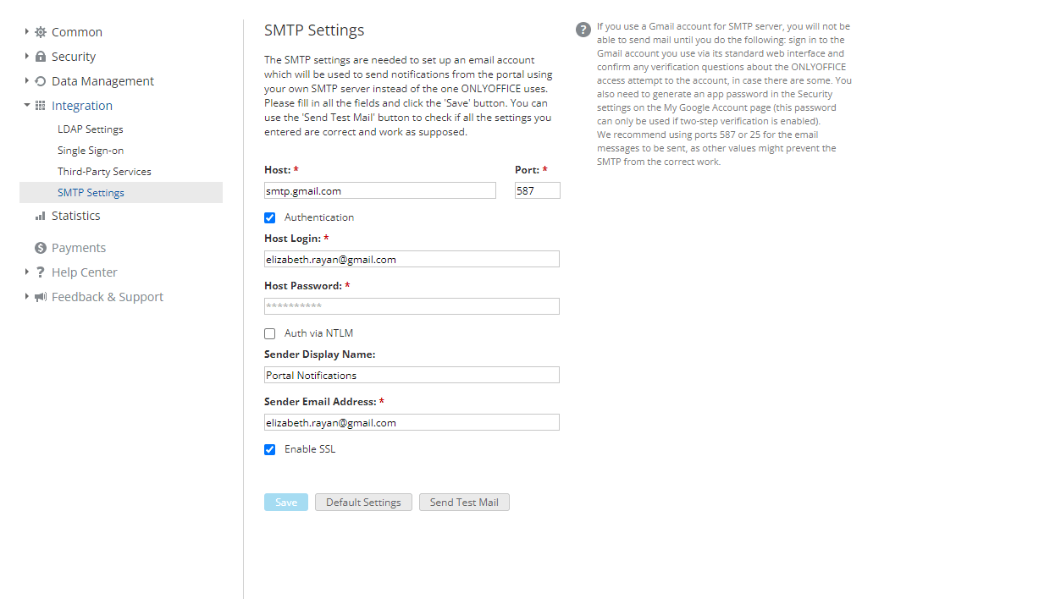This screenshot has width=1050, height=599.
Task: Click inside the Host input field
Action: [379, 190]
